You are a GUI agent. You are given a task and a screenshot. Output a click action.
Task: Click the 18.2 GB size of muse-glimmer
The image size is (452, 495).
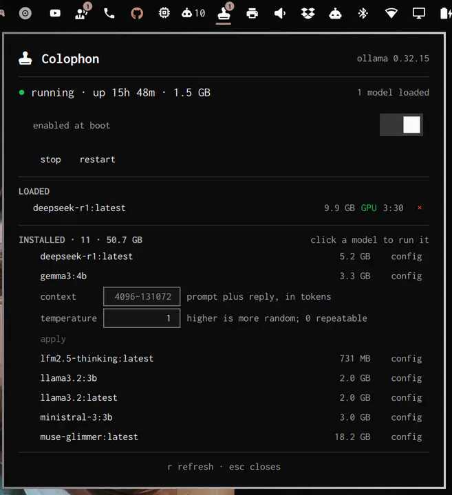click(352, 437)
